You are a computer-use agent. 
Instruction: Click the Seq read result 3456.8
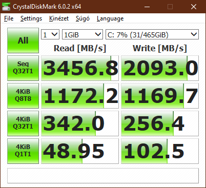tap(80, 68)
